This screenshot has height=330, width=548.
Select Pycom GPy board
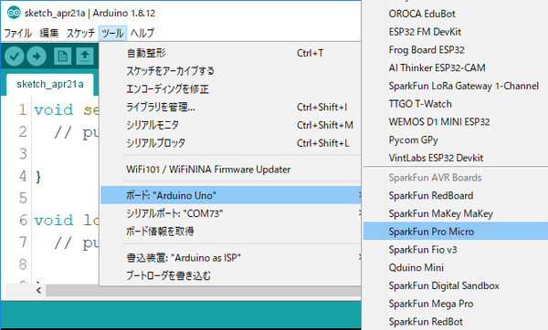coord(456,139)
